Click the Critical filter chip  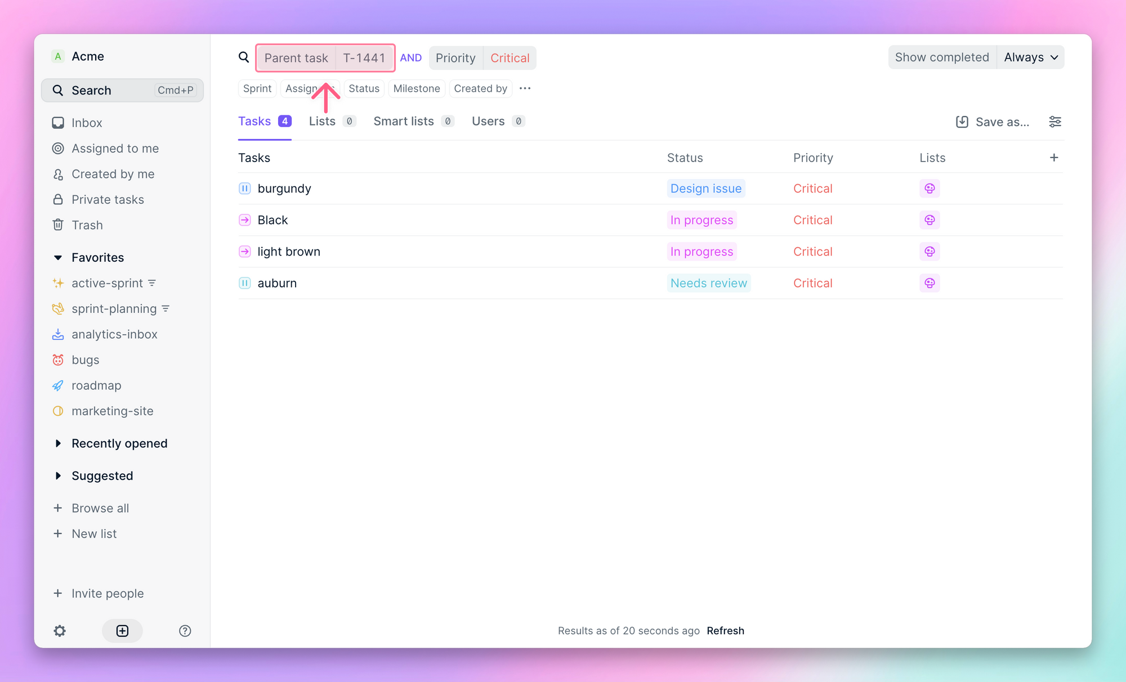click(510, 57)
